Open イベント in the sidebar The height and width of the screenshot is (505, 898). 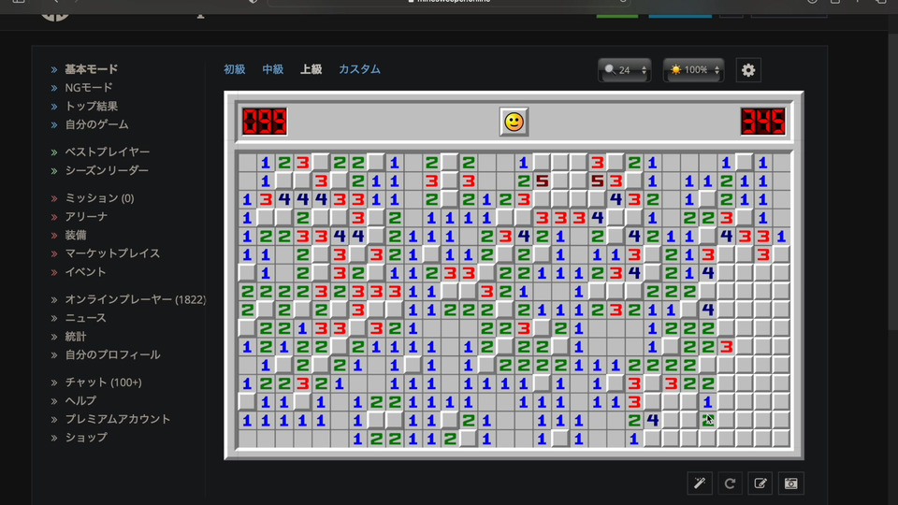pyautogui.click(x=85, y=271)
